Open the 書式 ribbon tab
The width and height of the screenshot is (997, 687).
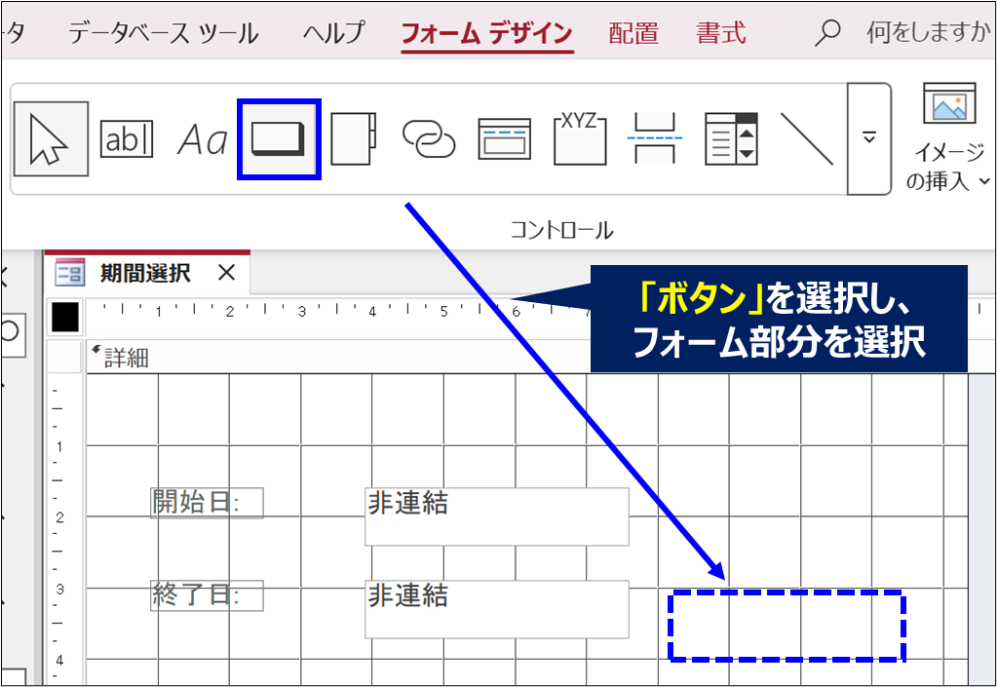click(721, 33)
